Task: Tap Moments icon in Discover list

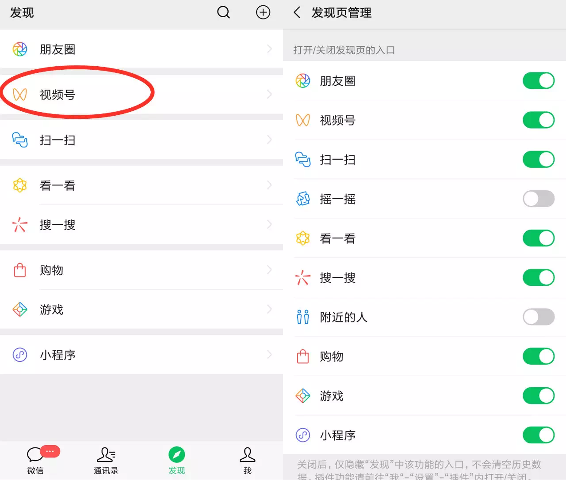Action: click(x=20, y=49)
